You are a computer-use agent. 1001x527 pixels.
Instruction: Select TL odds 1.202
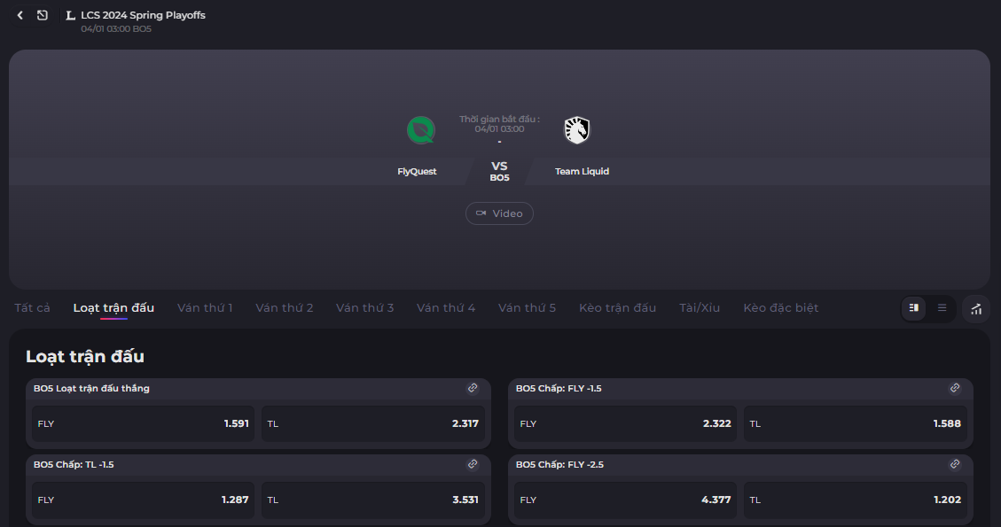click(x=856, y=500)
